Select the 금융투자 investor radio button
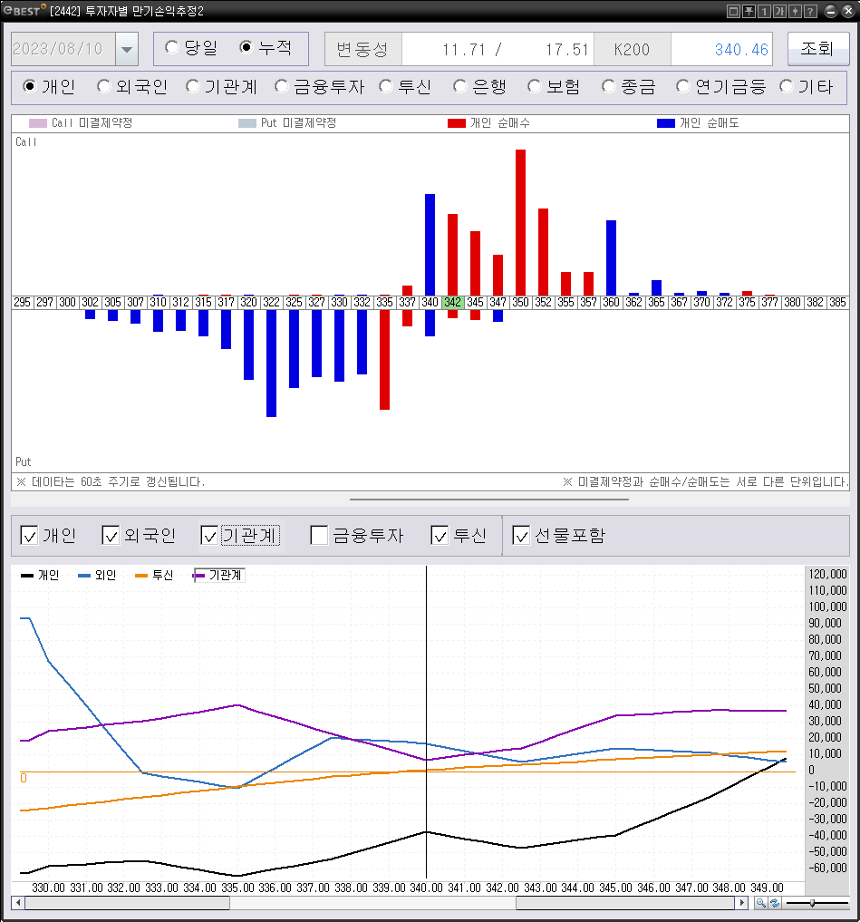Image resolution: width=860 pixels, height=922 pixels. [282, 86]
